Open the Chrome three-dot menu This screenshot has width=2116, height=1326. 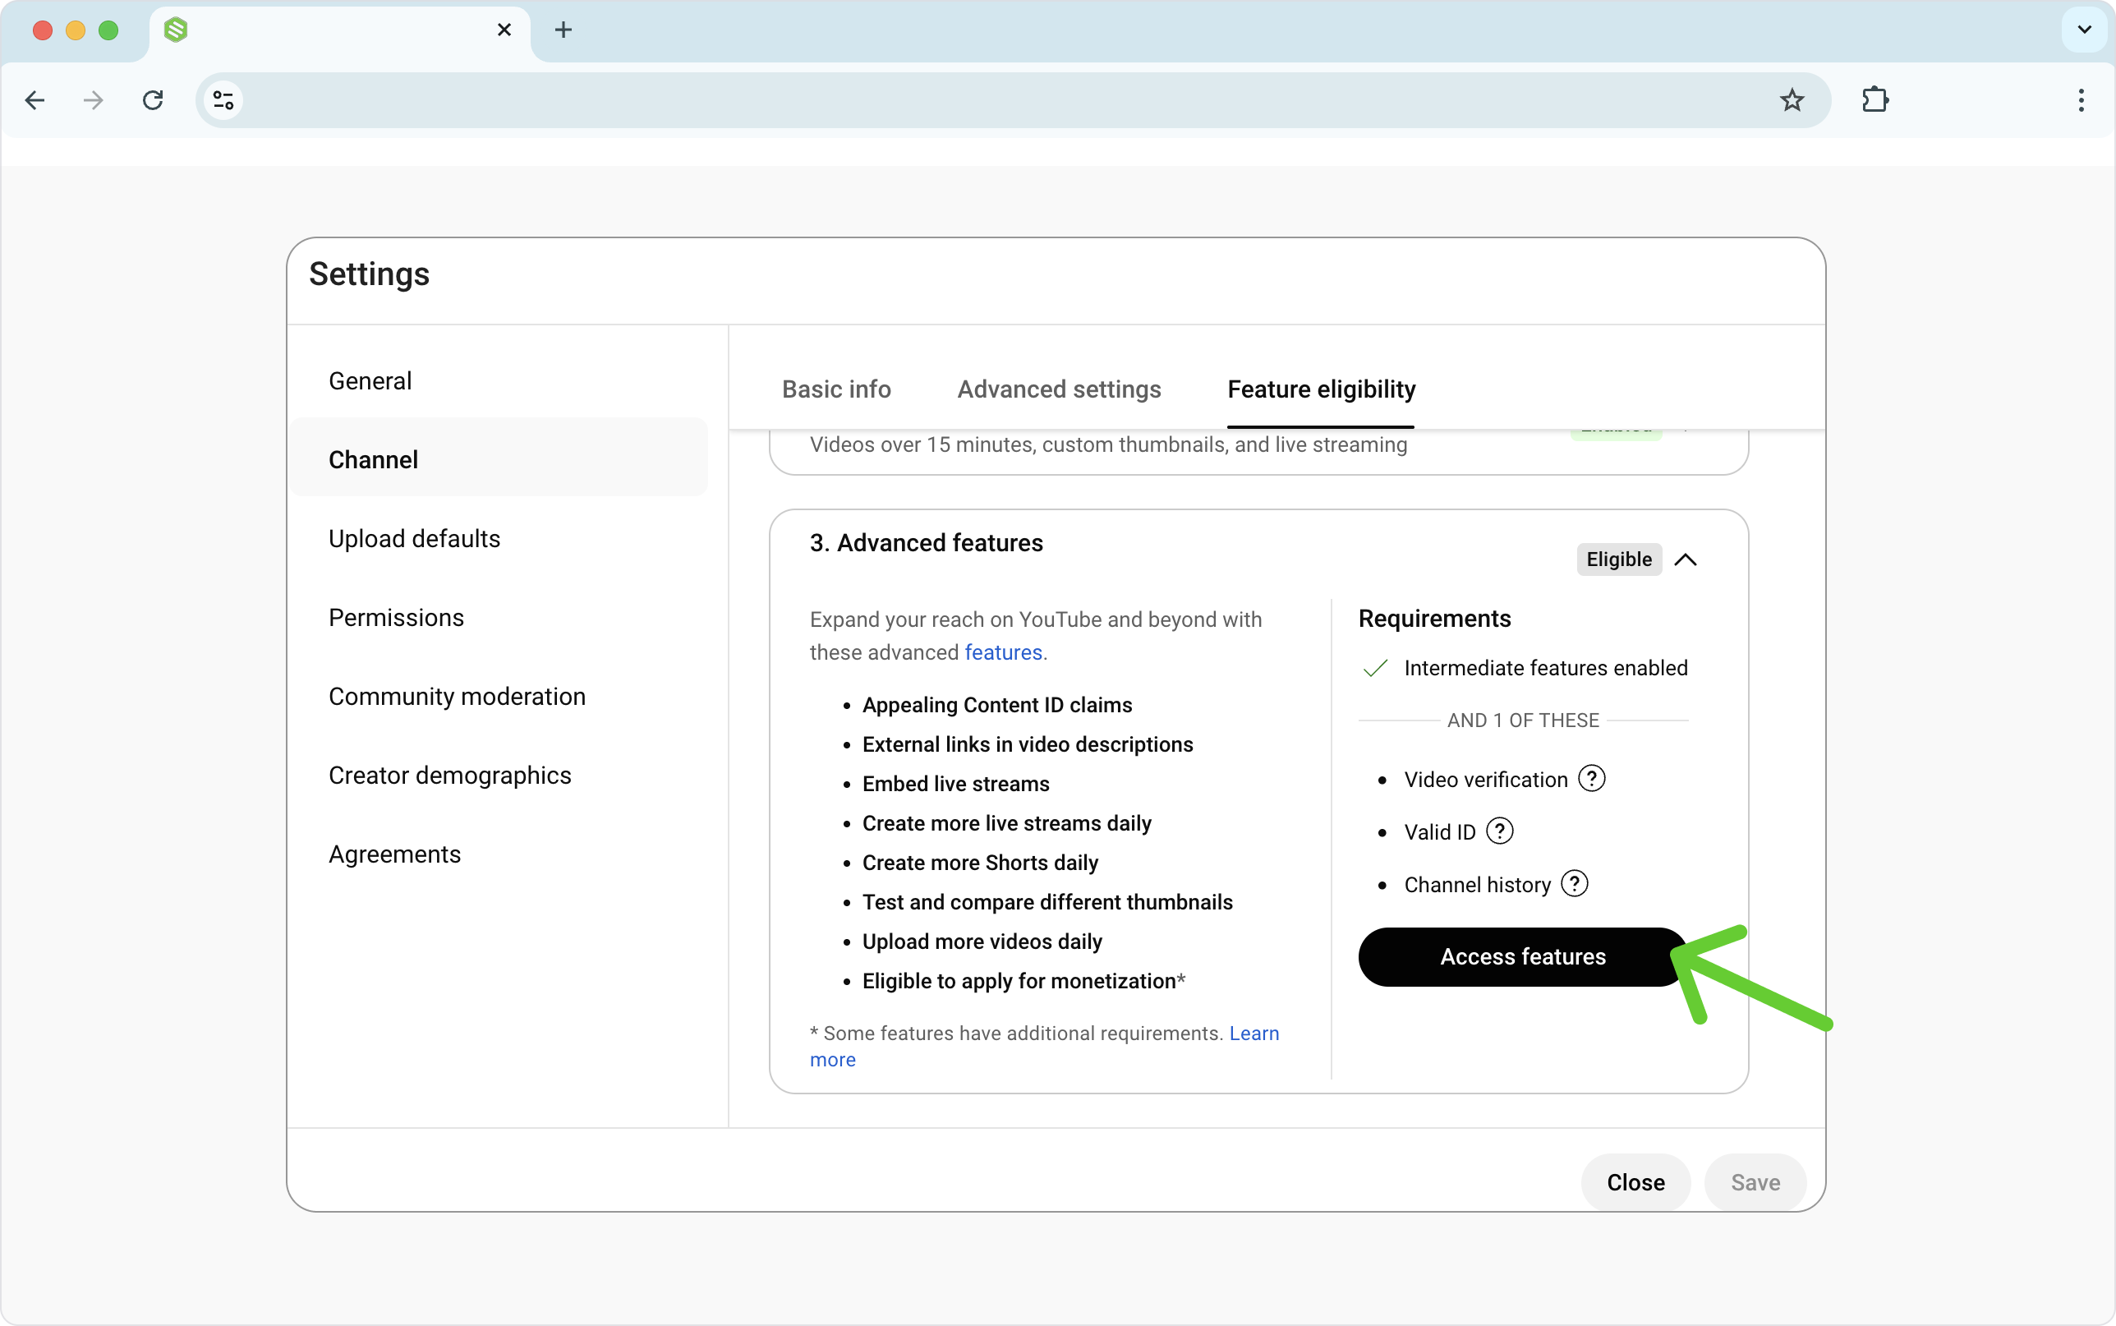[2081, 100]
